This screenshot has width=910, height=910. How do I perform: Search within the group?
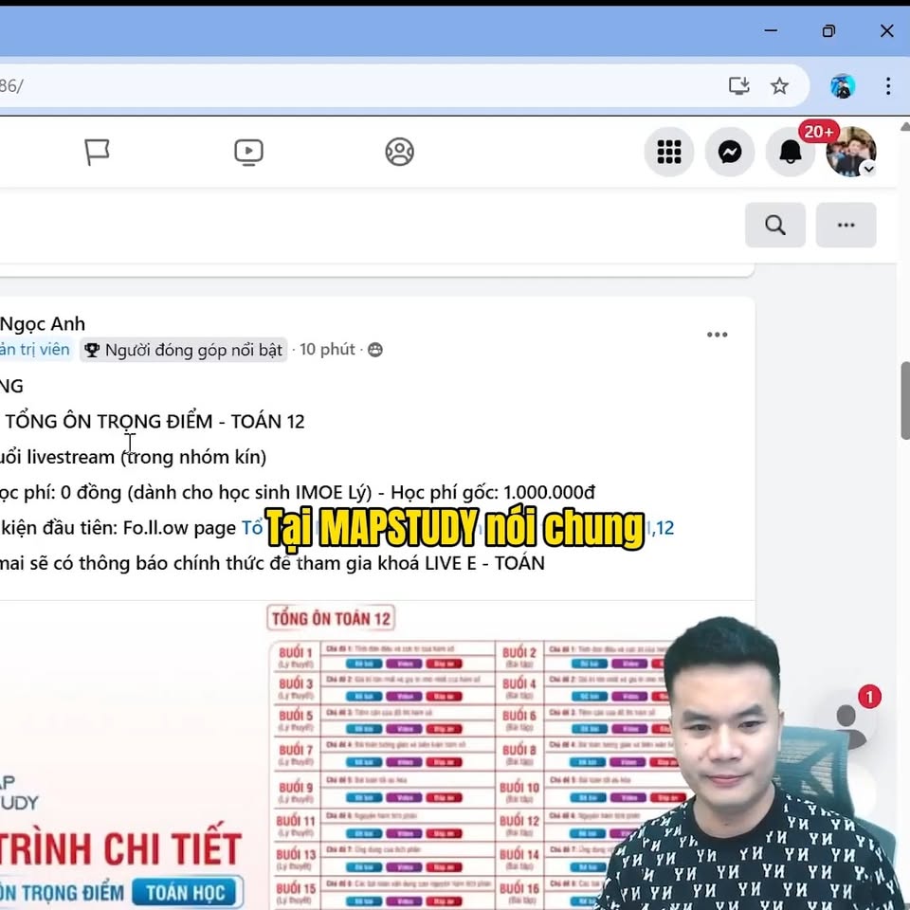point(775,226)
